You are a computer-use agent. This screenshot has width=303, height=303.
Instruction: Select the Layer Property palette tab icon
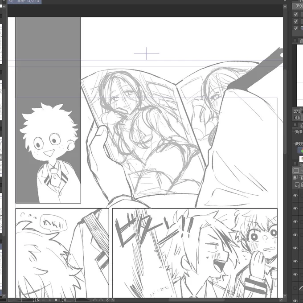click(302, 125)
